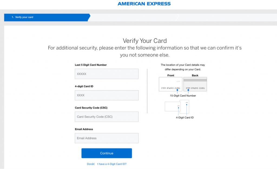
Task: Click into the 4-digit Card ID input box
Action: pos(107,95)
